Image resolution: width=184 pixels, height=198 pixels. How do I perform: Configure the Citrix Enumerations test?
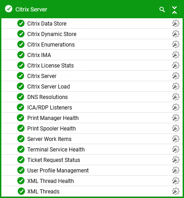[176, 44]
